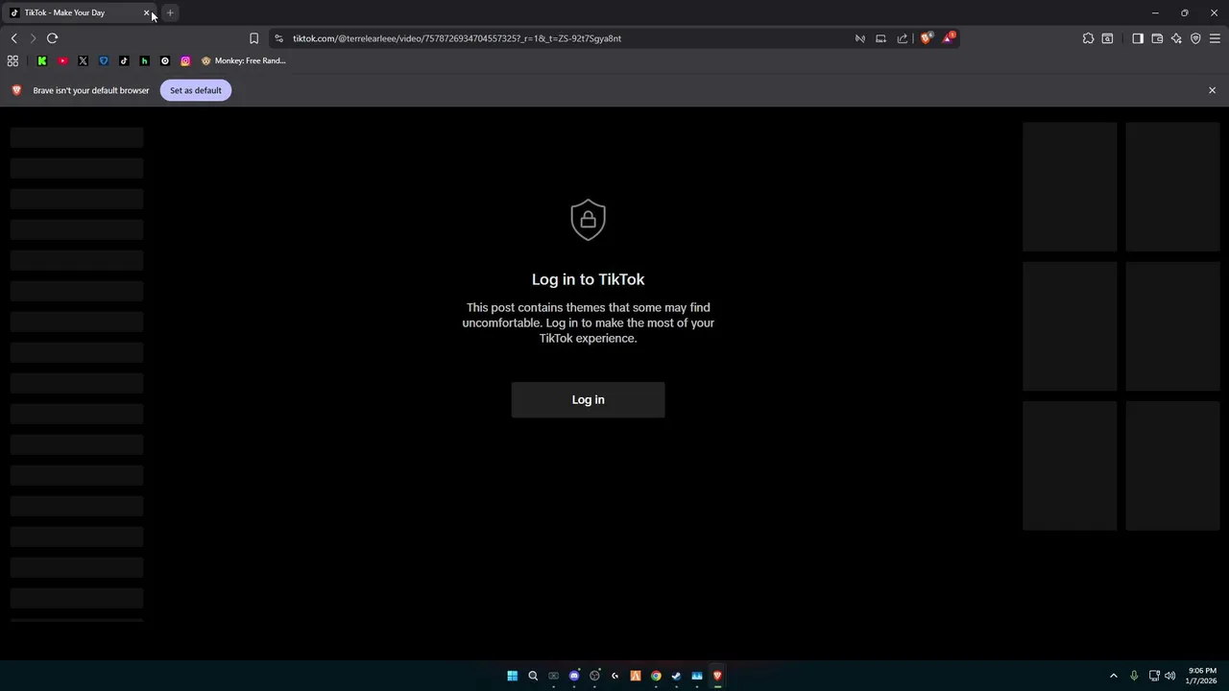Open the blue shield bookmark
The width and height of the screenshot is (1229, 691).
(104, 60)
